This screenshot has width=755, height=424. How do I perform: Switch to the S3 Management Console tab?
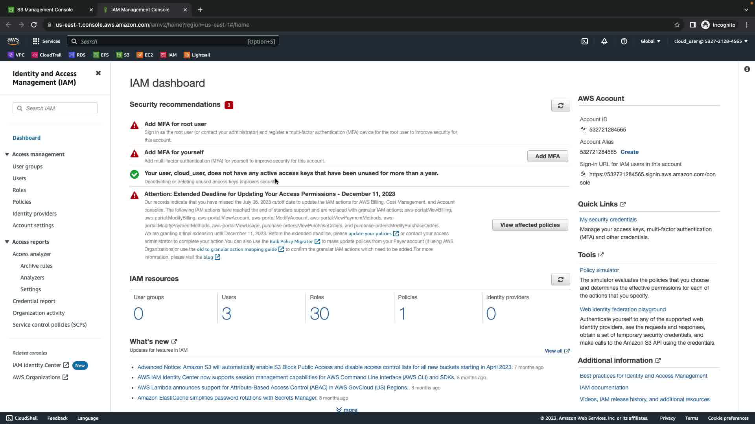coord(45,9)
